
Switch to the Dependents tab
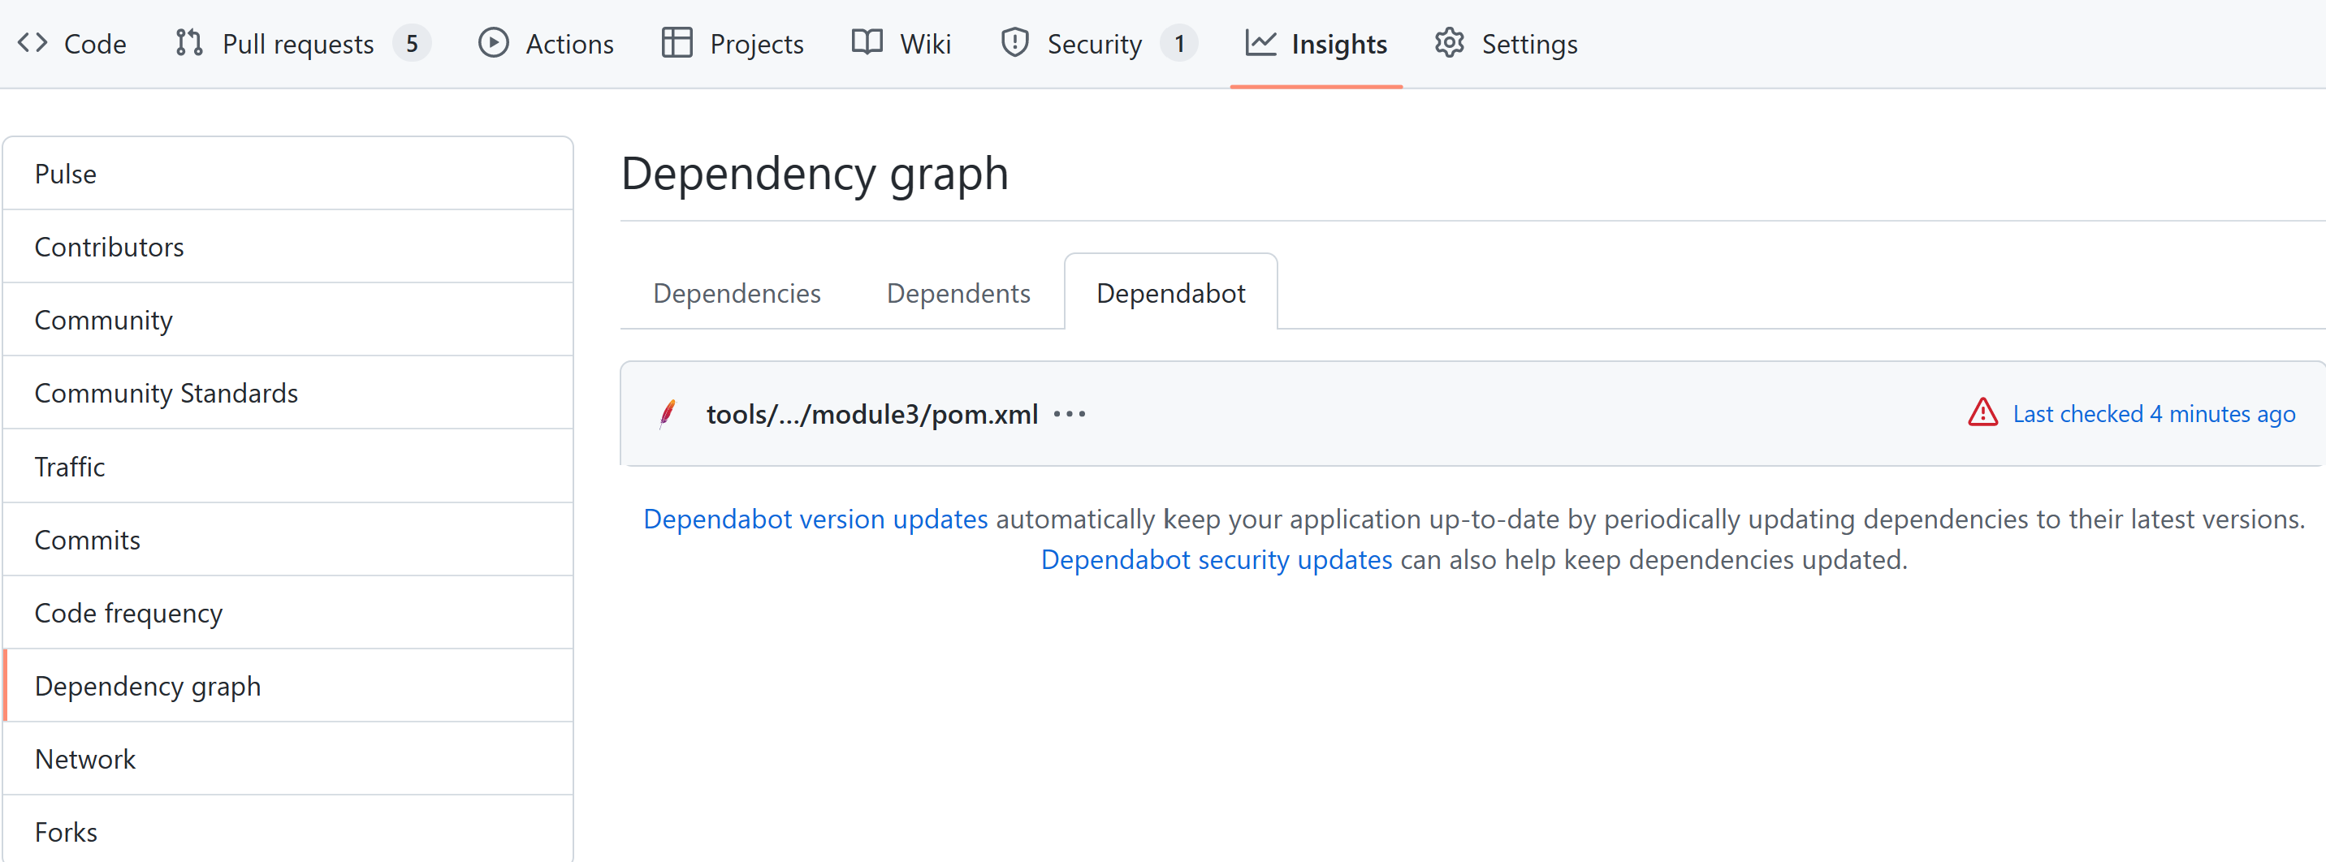pyautogui.click(x=958, y=293)
